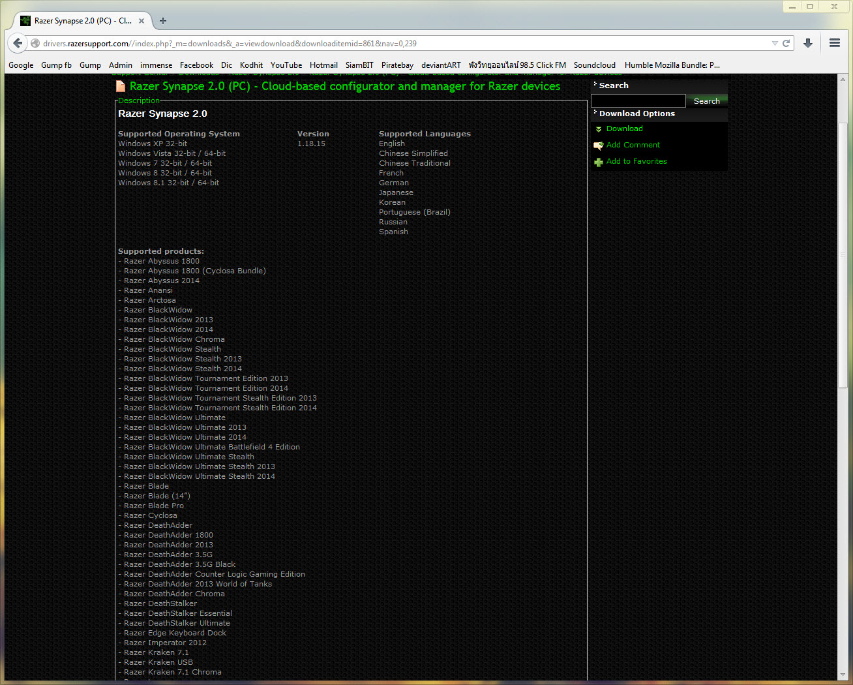
Task: Click the scrollbar down arrow
Action: tap(843, 674)
